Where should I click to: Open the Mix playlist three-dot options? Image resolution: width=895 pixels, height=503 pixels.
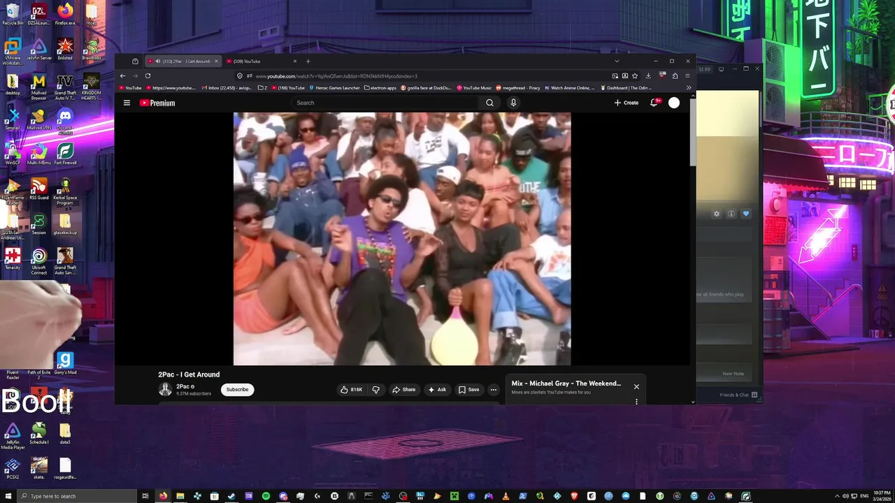click(x=636, y=402)
